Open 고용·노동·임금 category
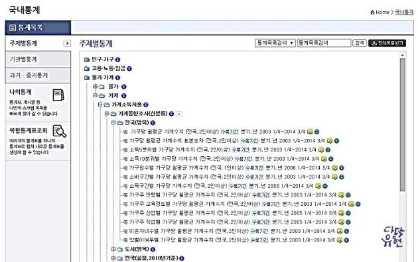Viewport: 418px width, 262px height. pyautogui.click(x=109, y=69)
